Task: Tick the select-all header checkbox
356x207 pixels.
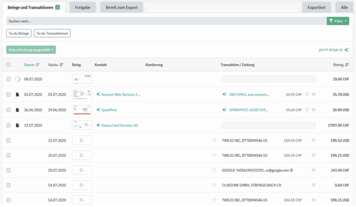Action: click(x=8, y=65)
